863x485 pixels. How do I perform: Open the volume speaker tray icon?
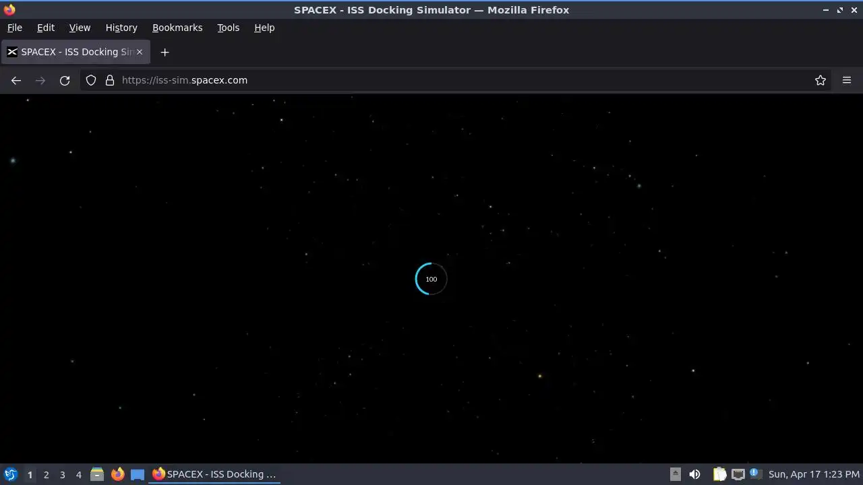click(x=694, y=474)
